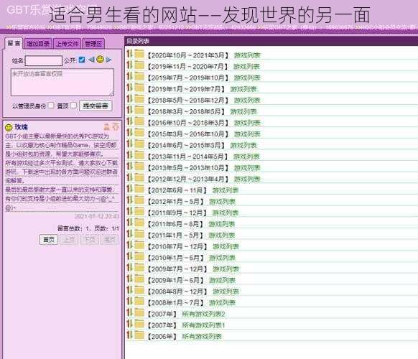Enable 置顶 checkbox

tap(73, 106)
